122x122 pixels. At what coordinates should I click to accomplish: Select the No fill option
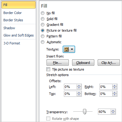click(43, 13)
